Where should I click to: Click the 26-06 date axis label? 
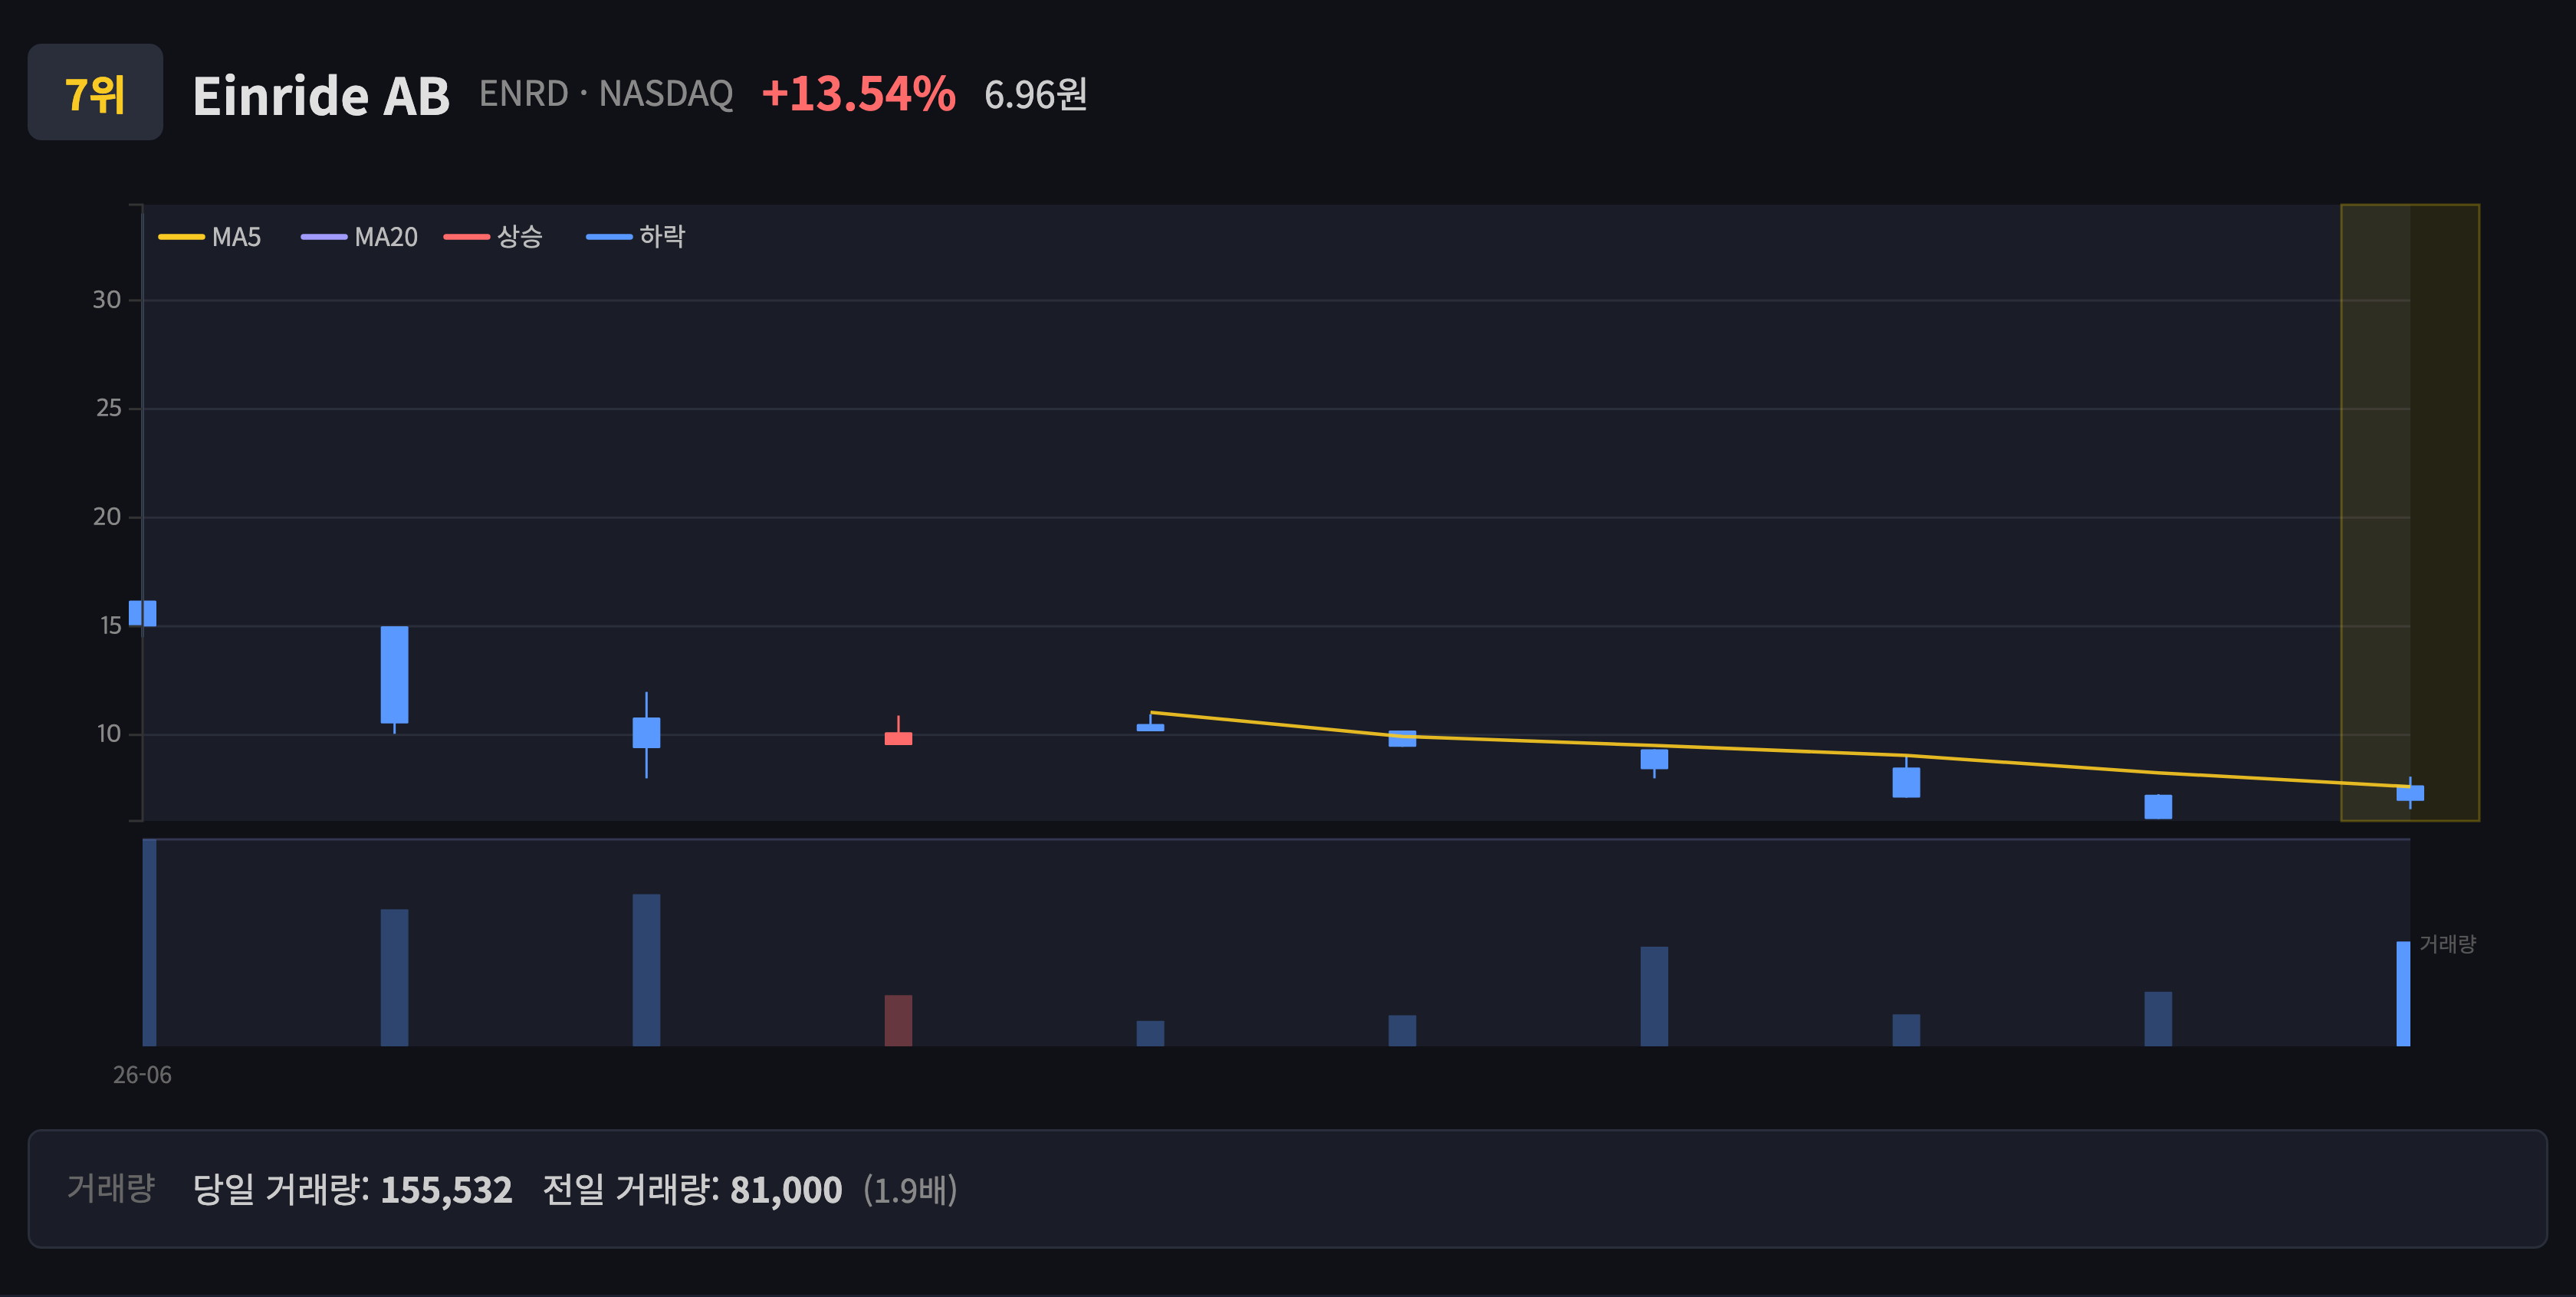(142, 1075)
